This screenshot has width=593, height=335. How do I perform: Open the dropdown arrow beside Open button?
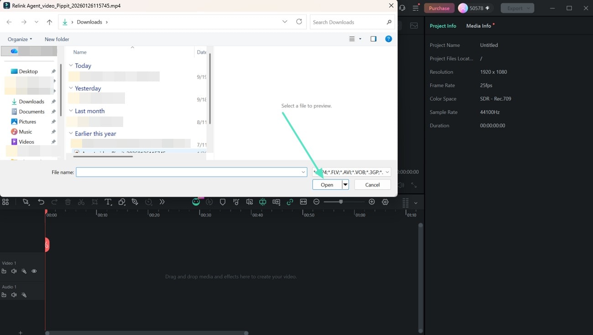(x=345, y=185)
